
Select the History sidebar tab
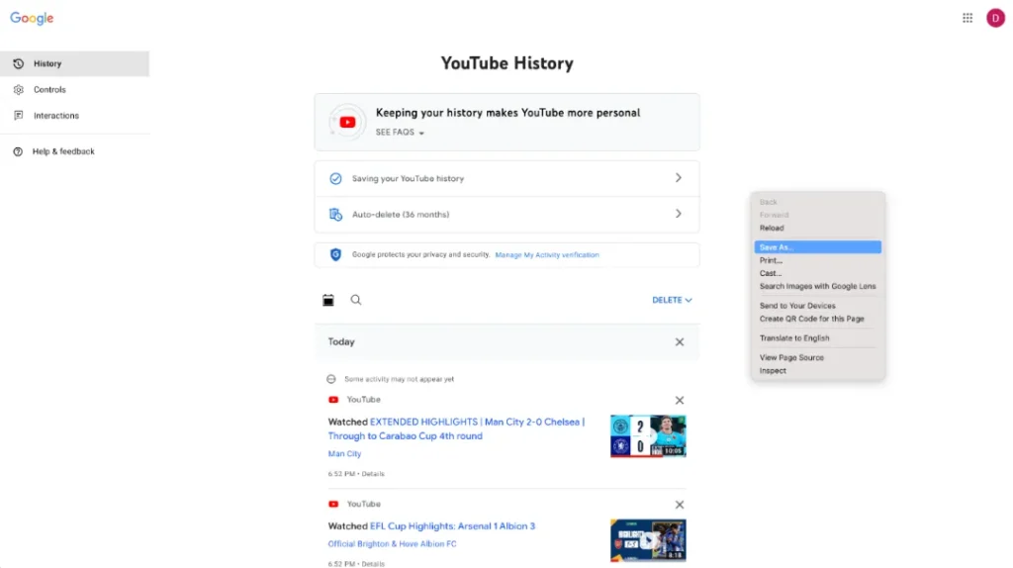[74, 64]
